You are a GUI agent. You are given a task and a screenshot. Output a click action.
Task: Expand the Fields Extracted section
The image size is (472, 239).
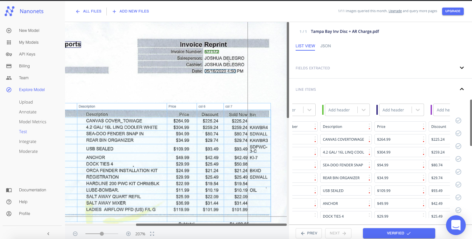point(461,68)
